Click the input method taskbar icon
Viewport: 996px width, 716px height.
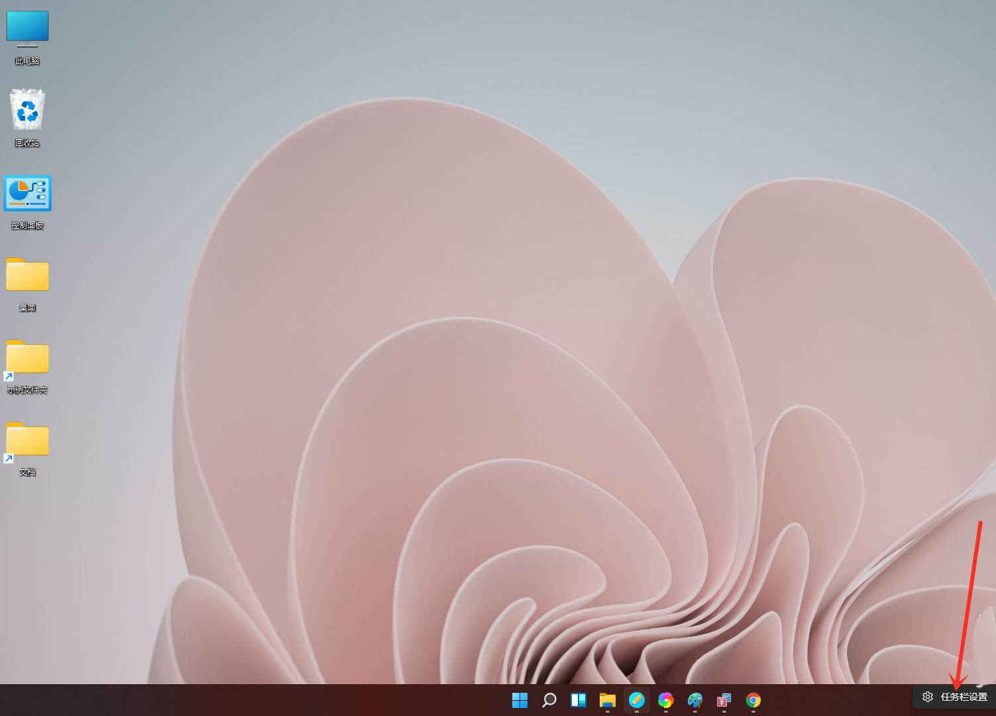723,699
